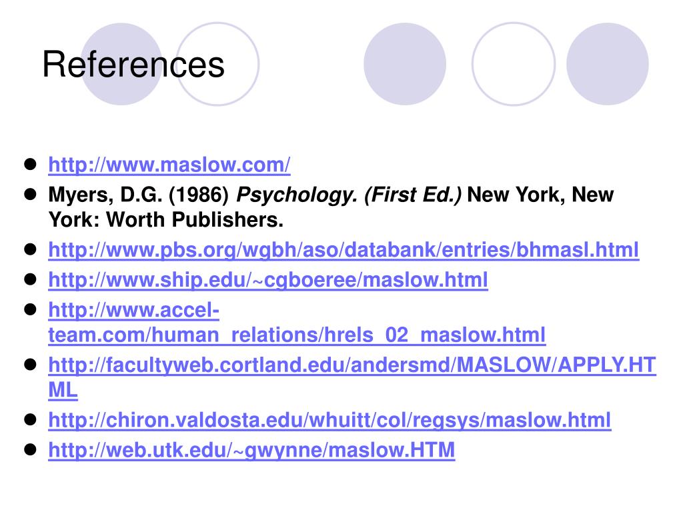Viewport: 683px width, 512px height.
Task: Follow the web.utk.edu gwynne maslow link
Action: pos(251,450)
